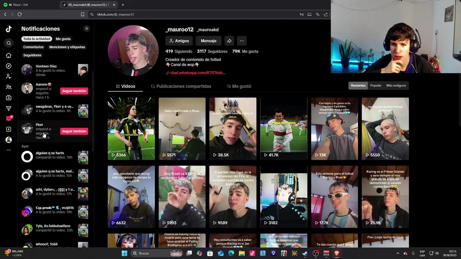Open the profile three-dots more menu

242,41
